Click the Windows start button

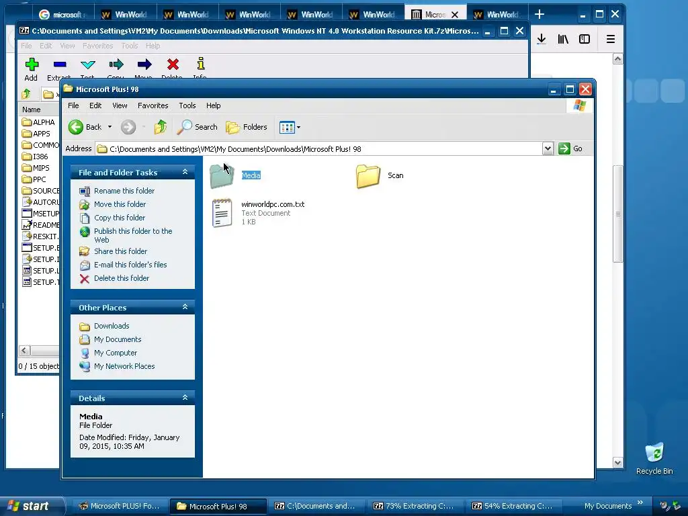[29, 506]
